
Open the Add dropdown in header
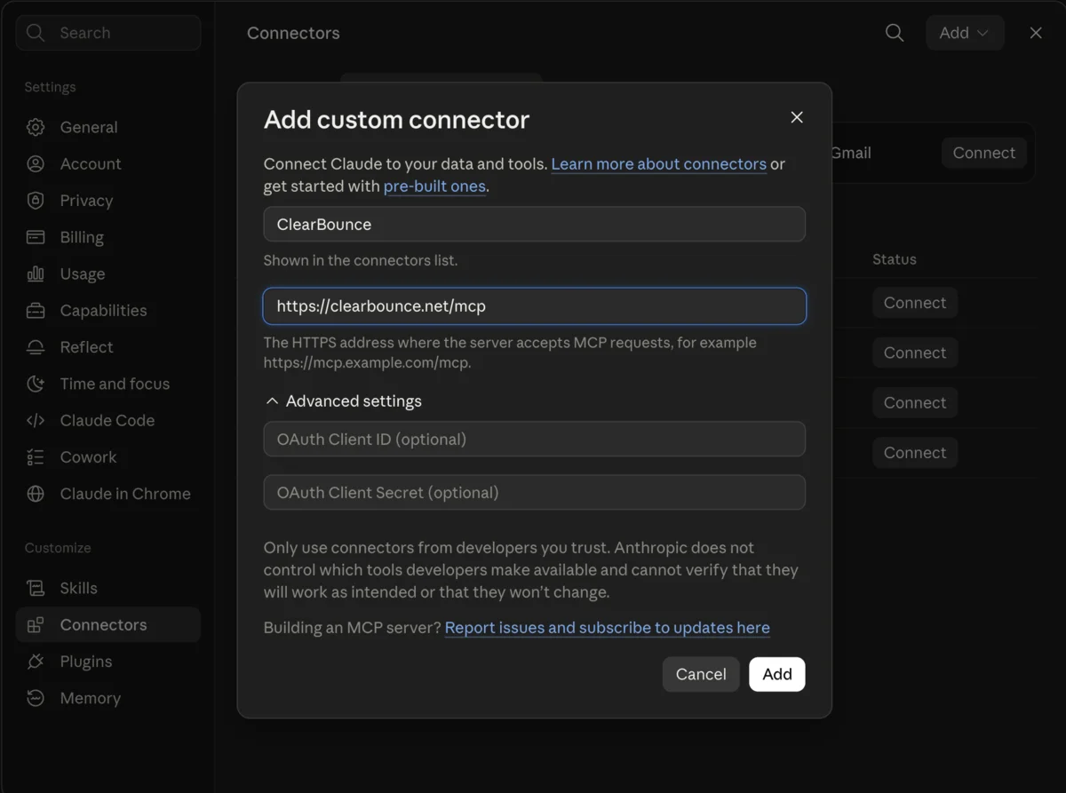(965, 33)
